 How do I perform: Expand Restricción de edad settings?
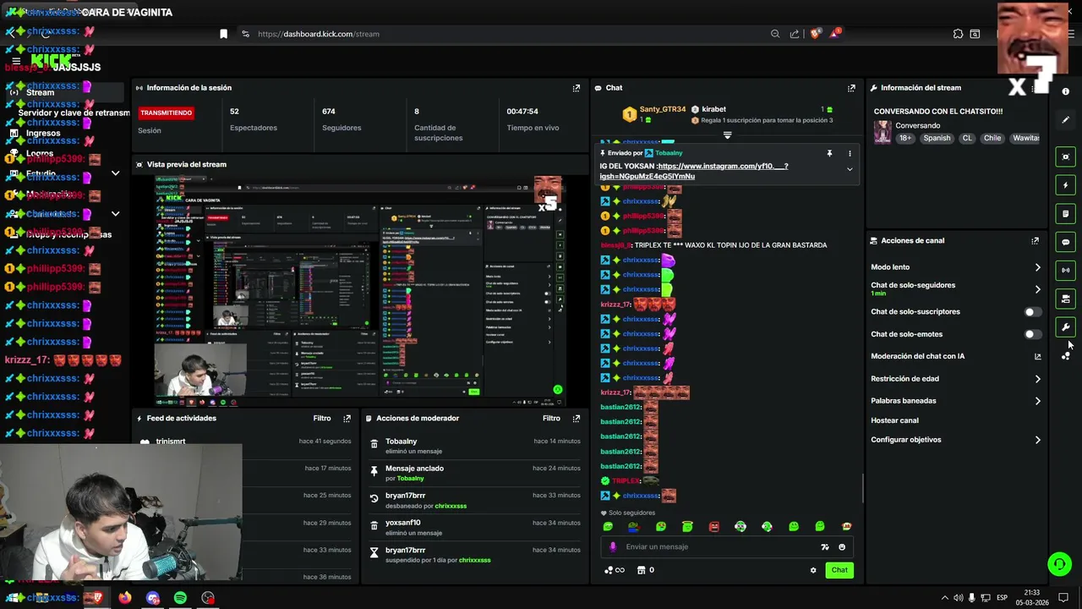tap(1038, 379)
